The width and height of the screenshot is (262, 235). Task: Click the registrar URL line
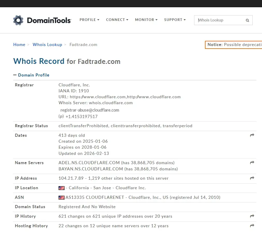tap(120, 97)
